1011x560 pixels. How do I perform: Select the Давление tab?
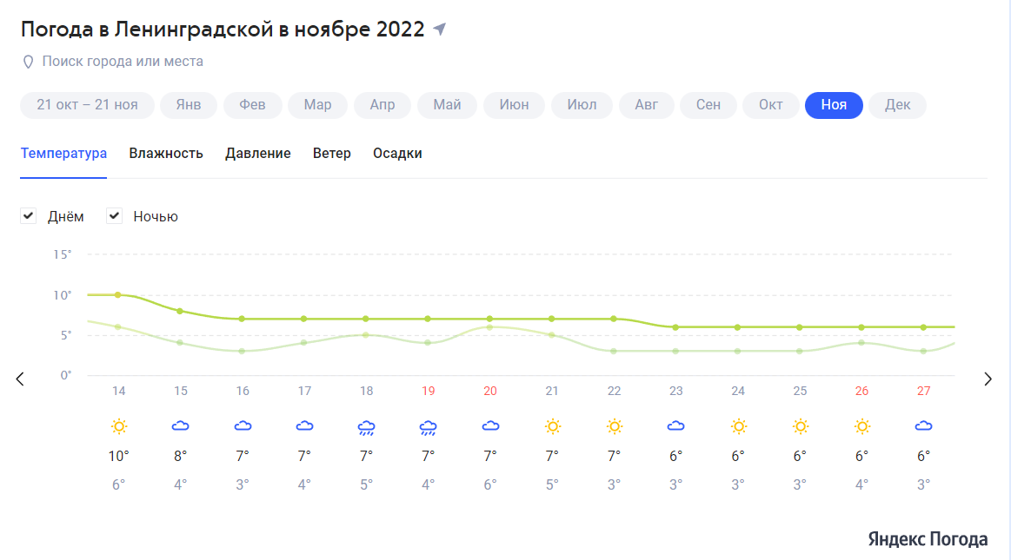pyautogui.click(x=258, y=154)
